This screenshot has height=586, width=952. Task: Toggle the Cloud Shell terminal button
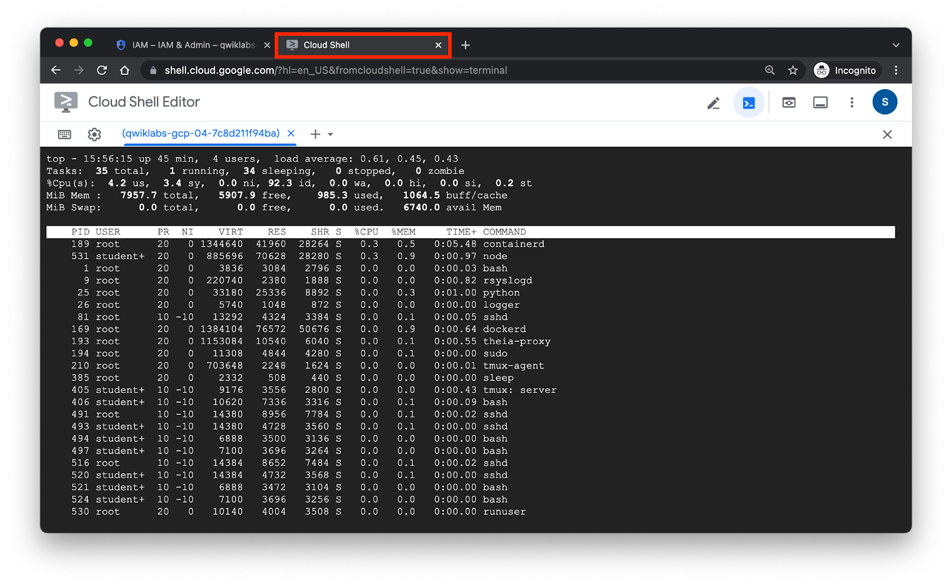pos(749,103)
